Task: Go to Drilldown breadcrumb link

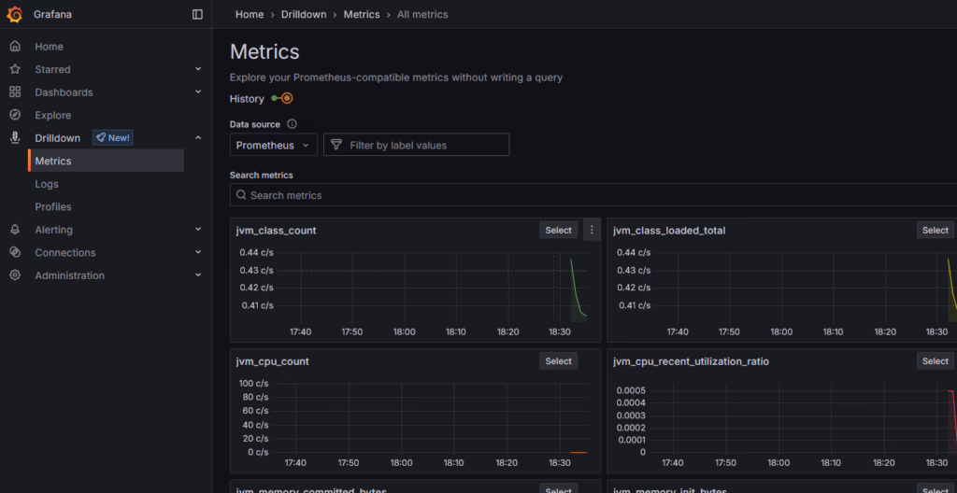Action: (304, 14)
